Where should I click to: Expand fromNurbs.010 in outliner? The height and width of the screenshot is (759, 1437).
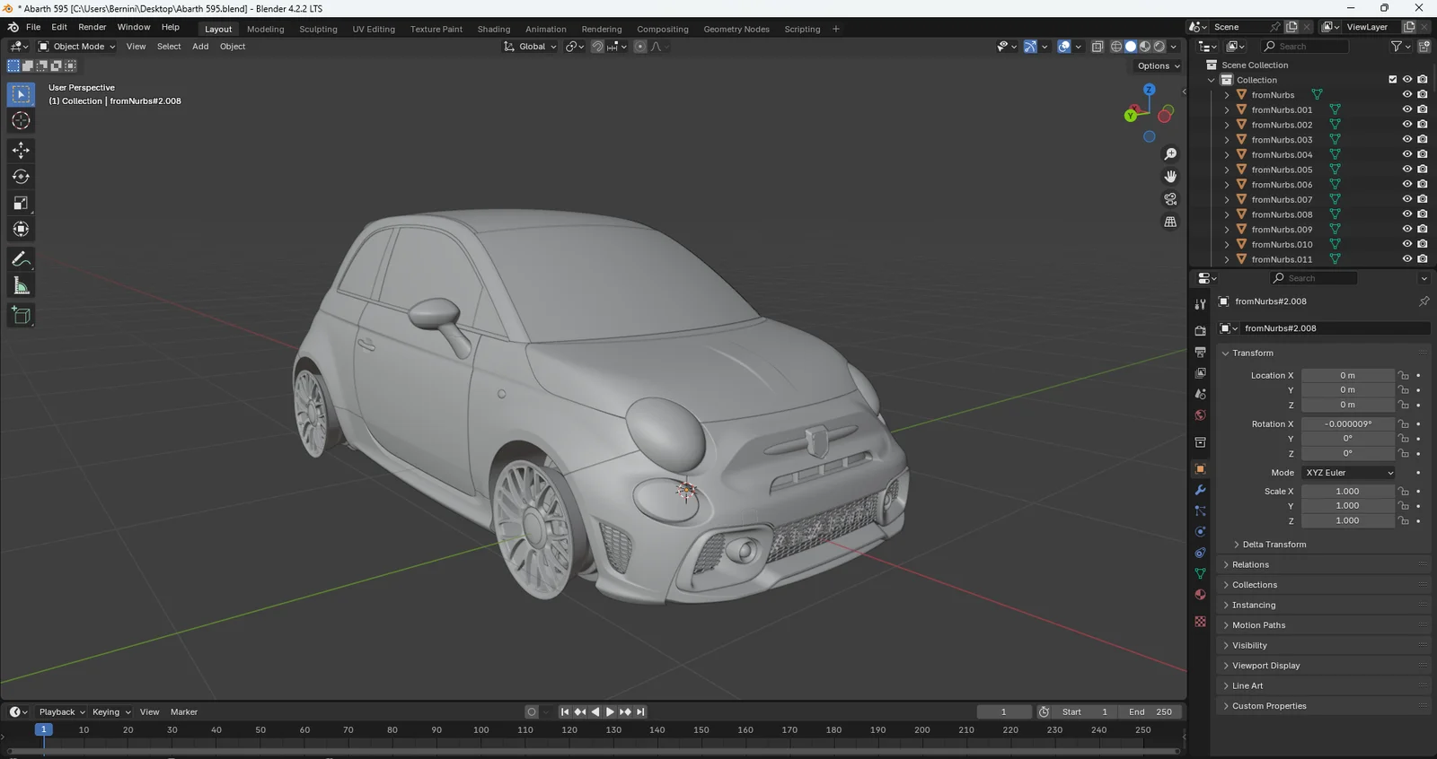[1227, 244]
